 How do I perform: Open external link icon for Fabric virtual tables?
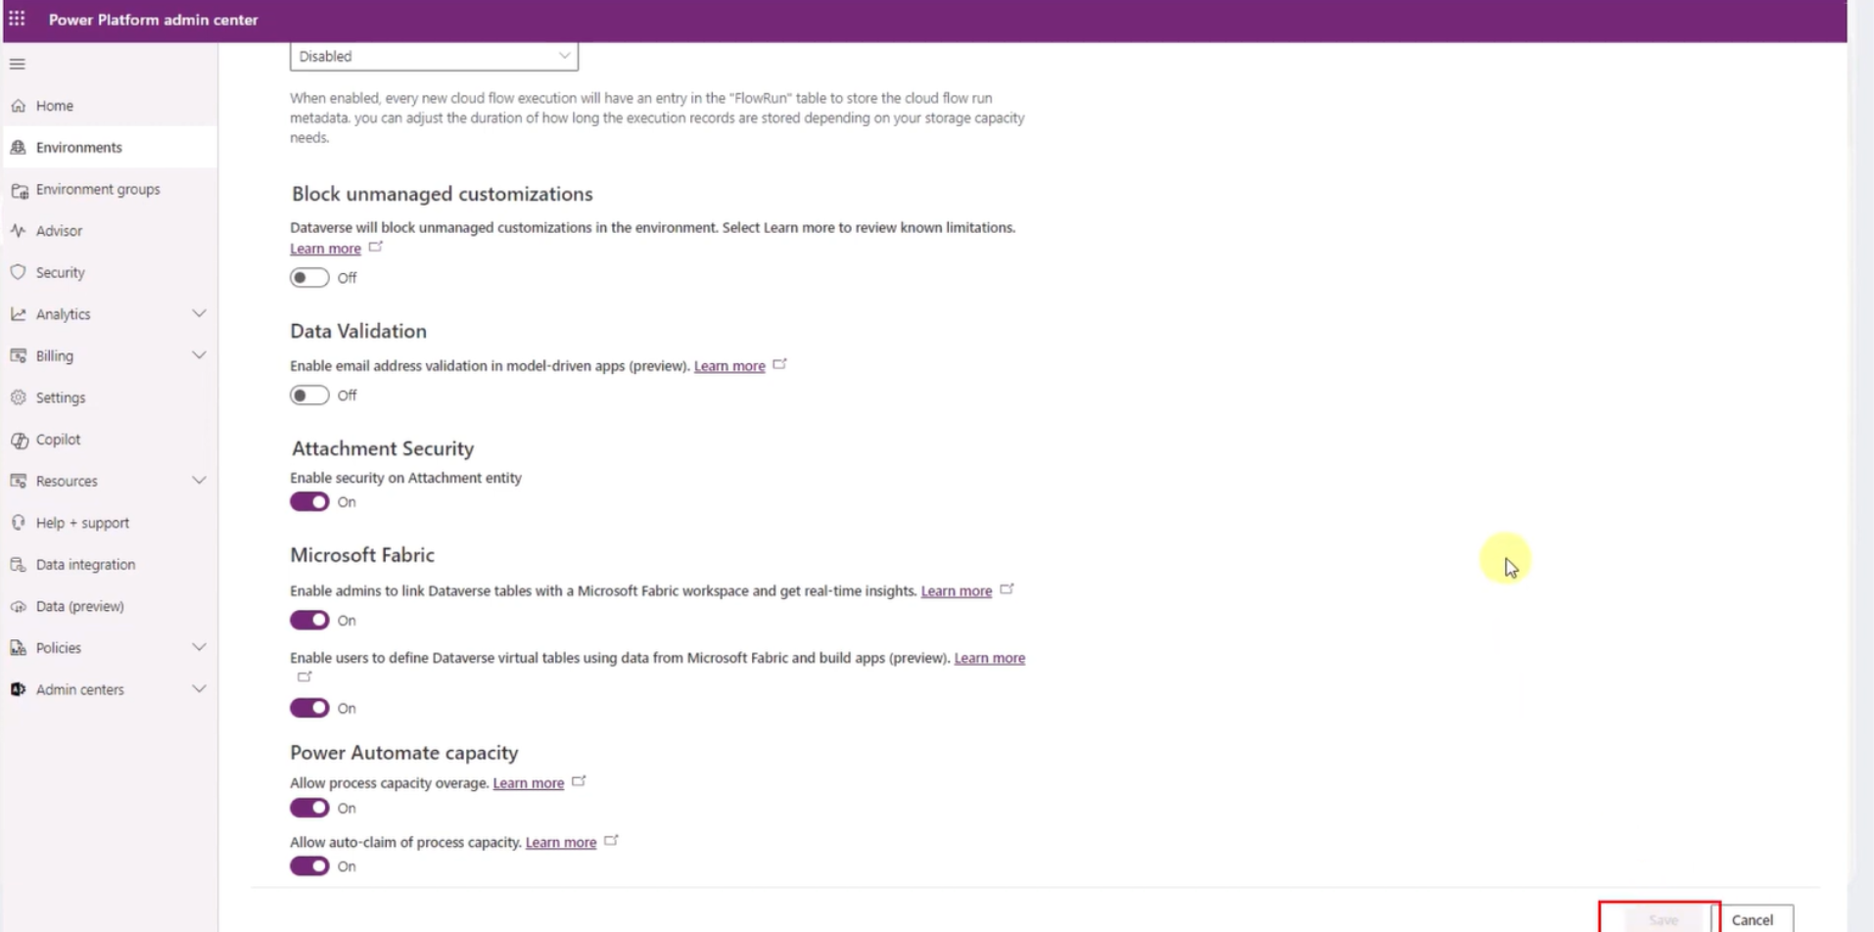pos(305,676)
